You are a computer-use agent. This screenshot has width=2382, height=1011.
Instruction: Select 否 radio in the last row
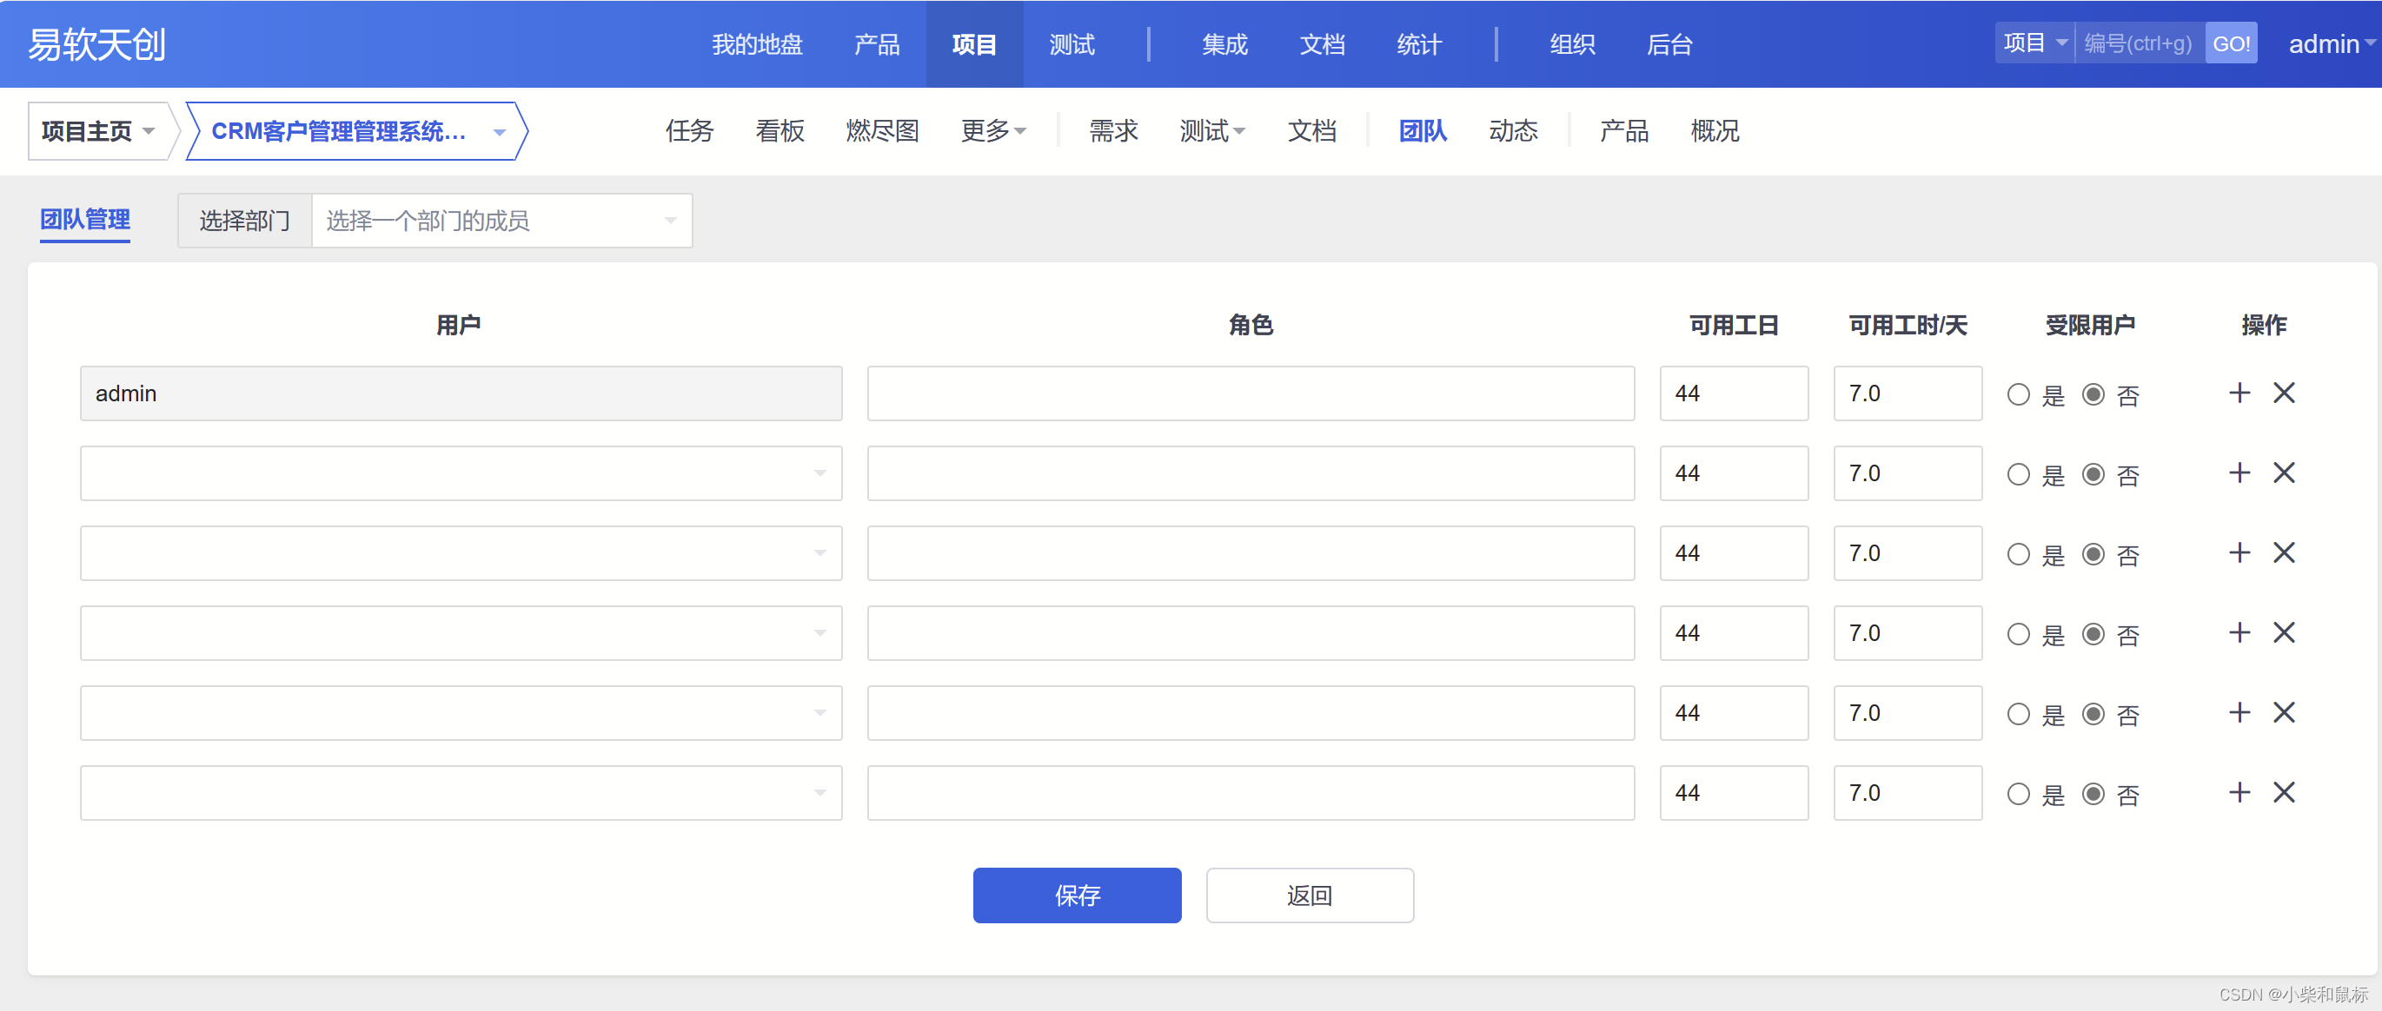click(x=2093, y=795)
